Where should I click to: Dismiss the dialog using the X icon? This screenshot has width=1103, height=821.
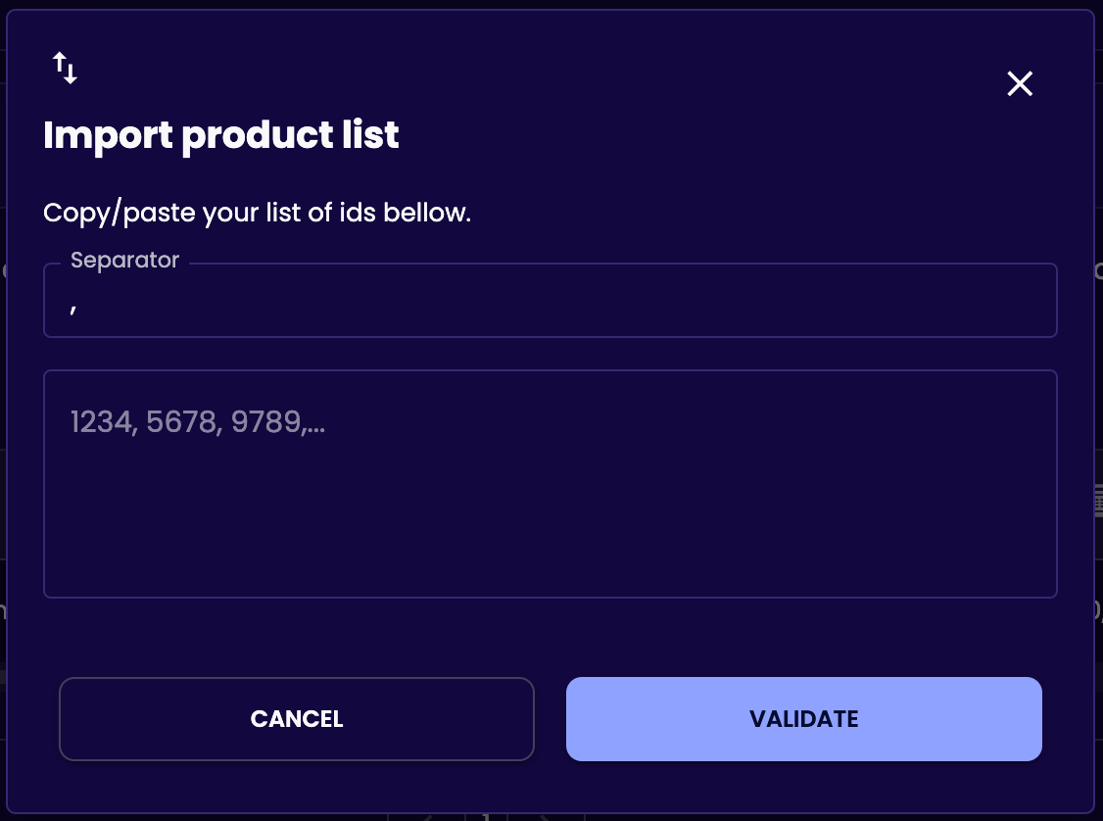click(1020, 83)
